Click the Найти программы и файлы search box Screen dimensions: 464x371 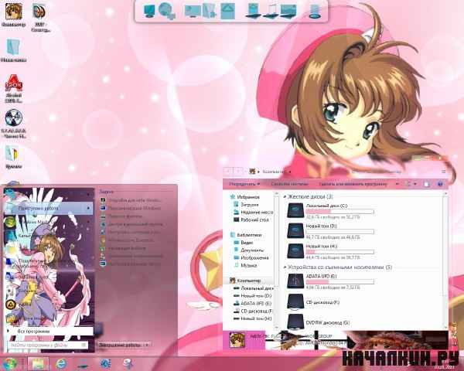click(47, 345)
